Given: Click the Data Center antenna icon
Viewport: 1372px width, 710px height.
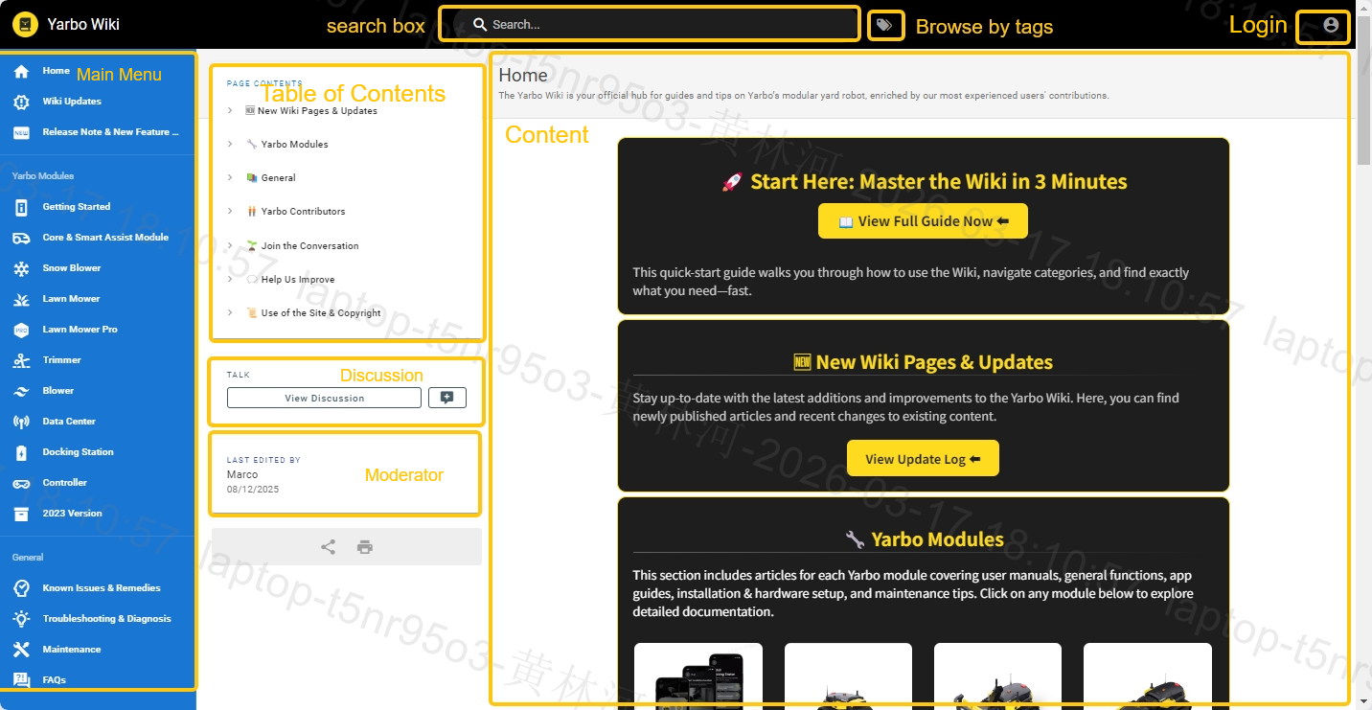Looking at the screenshot, I should (21, 422).
